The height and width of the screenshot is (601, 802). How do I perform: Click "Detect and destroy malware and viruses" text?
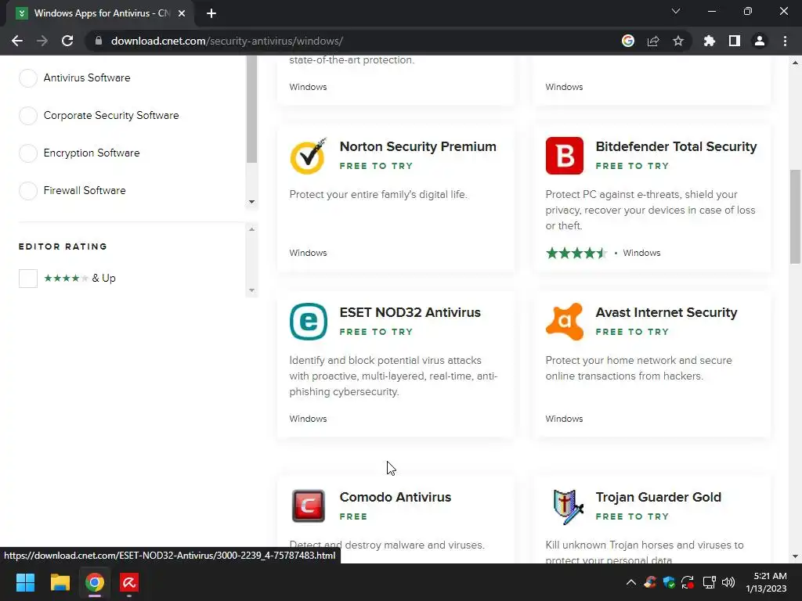387,545
